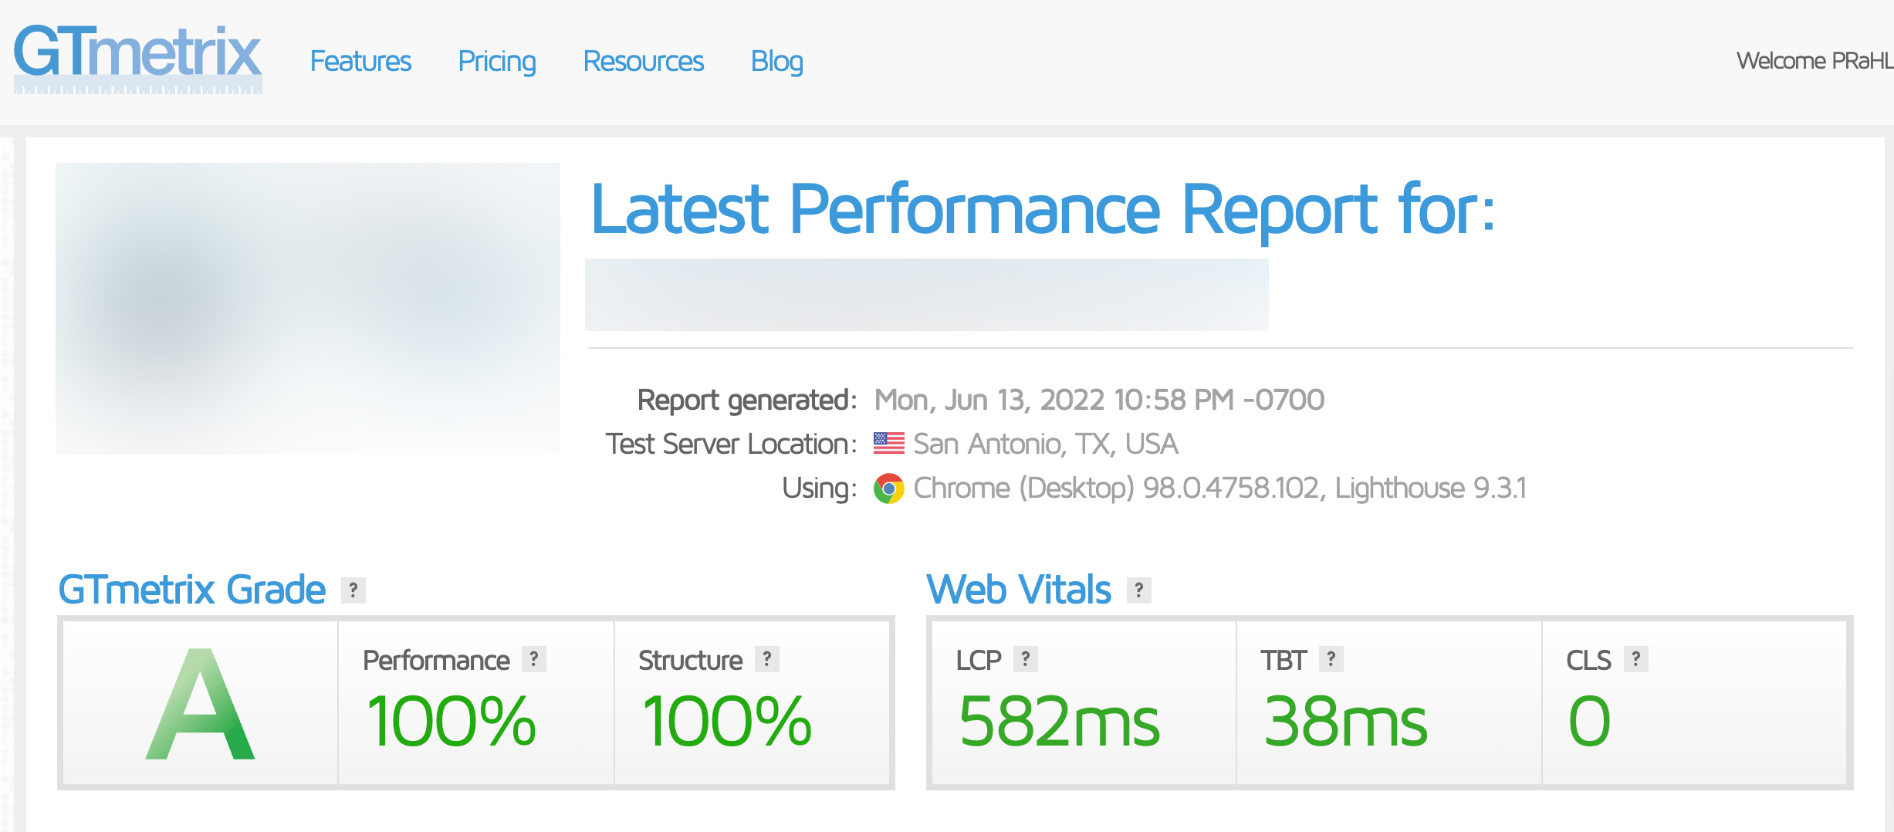1894x832 pixels.
Task: Open the Features menu
Action: click(360, 61)
